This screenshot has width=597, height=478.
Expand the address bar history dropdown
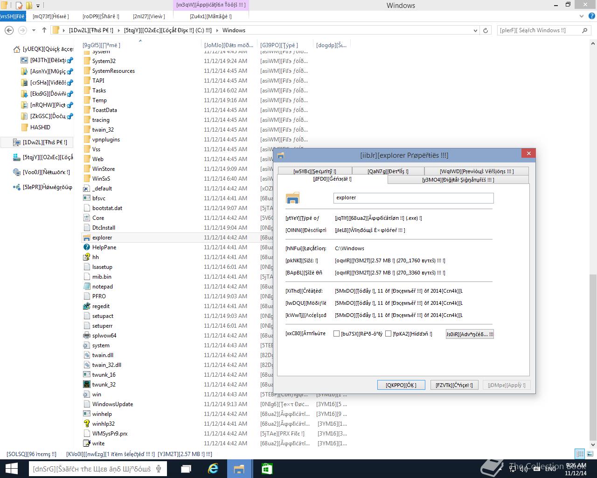coord(475,30)
